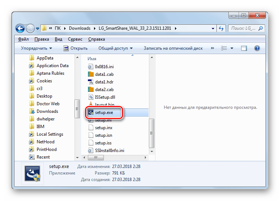Open the view options dropdown arrow
This screenshot has height=201, width=280.
tap(232, 48)
